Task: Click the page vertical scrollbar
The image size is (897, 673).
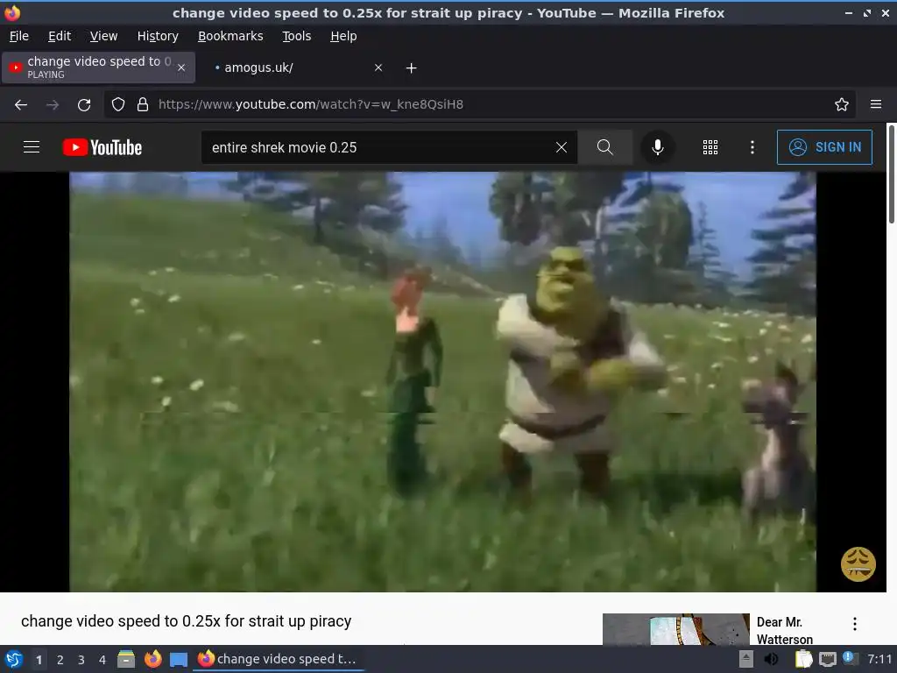Action: click(891, 174)
